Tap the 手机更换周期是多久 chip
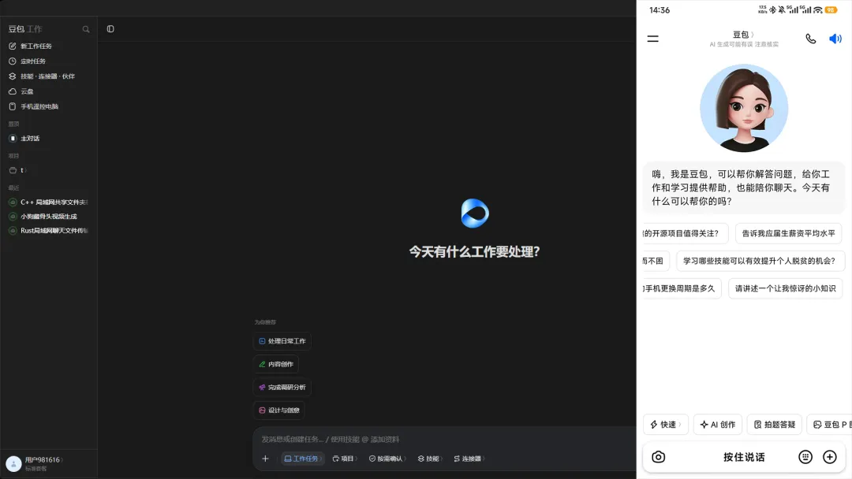This screenshot has height=479, width=852. tap(682, 288)
